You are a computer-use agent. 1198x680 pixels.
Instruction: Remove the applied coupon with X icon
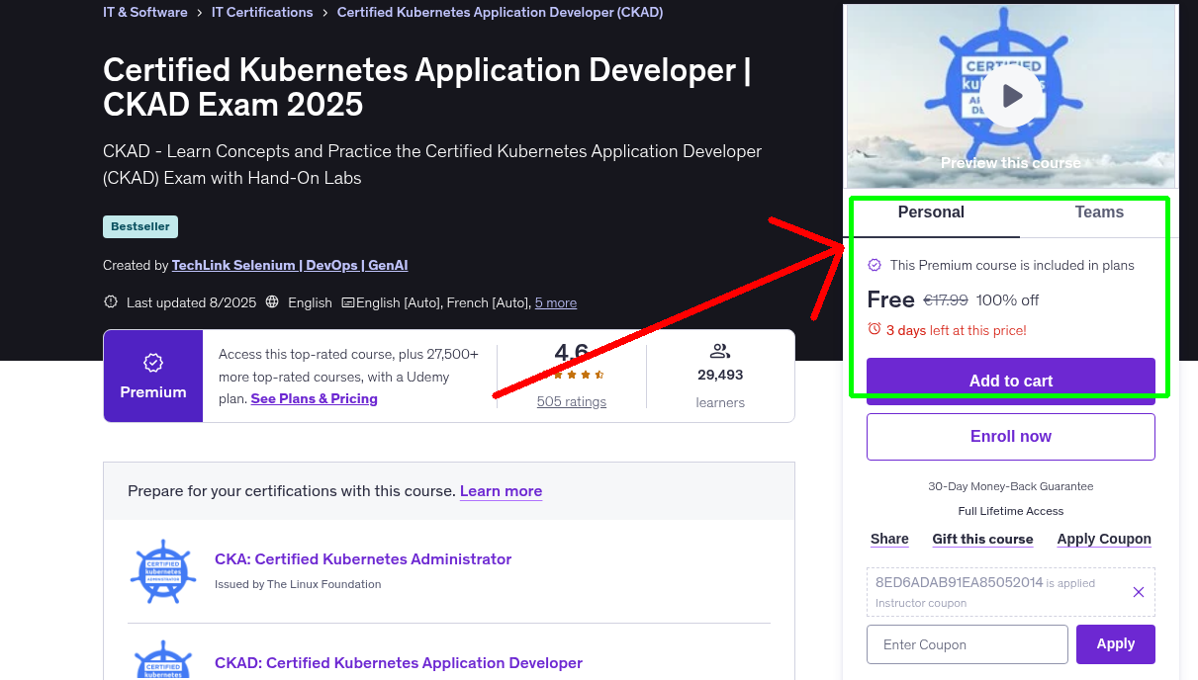[1138, 592]
